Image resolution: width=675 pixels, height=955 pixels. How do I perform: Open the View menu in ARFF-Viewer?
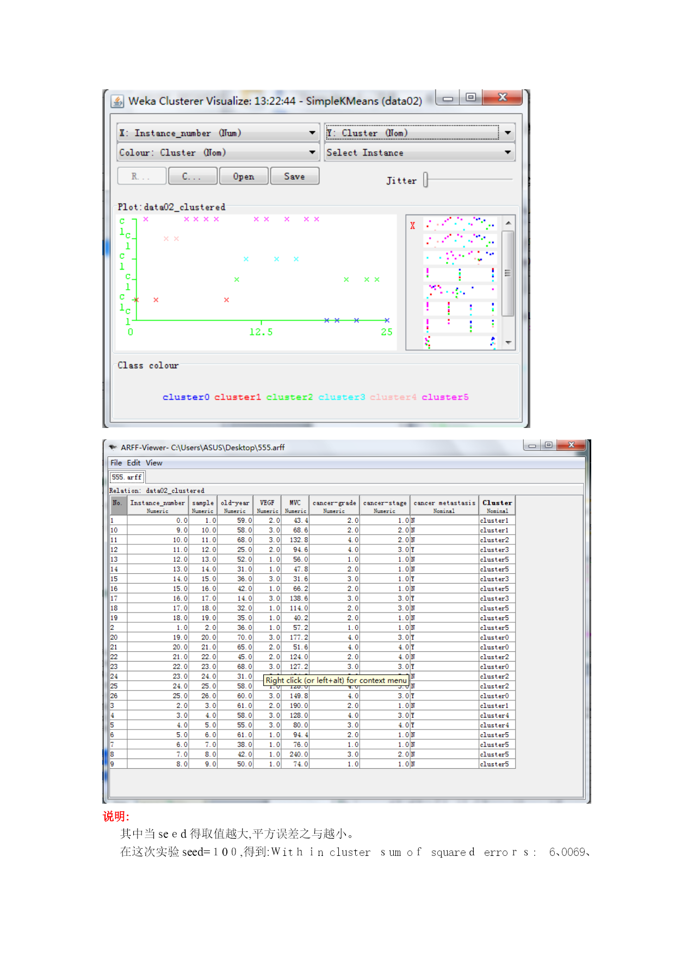pos(154,463)
